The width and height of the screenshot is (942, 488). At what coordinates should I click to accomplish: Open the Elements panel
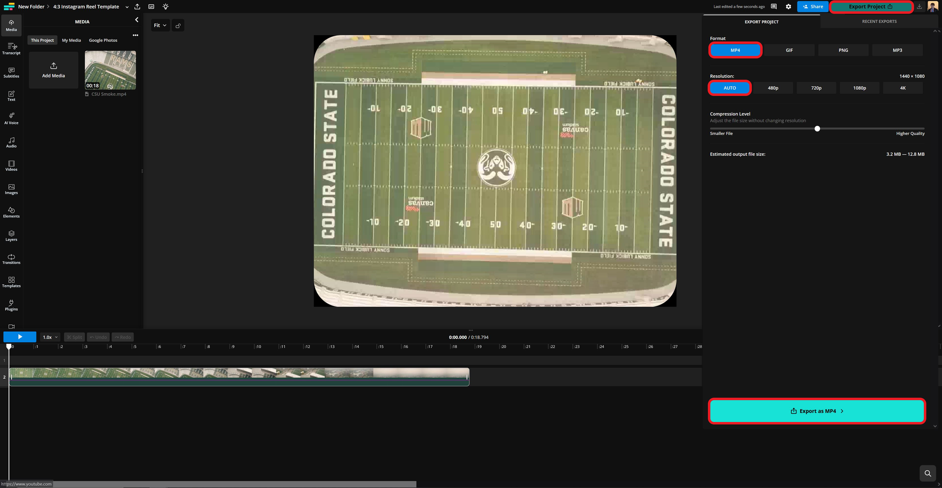tap(11, 212)
